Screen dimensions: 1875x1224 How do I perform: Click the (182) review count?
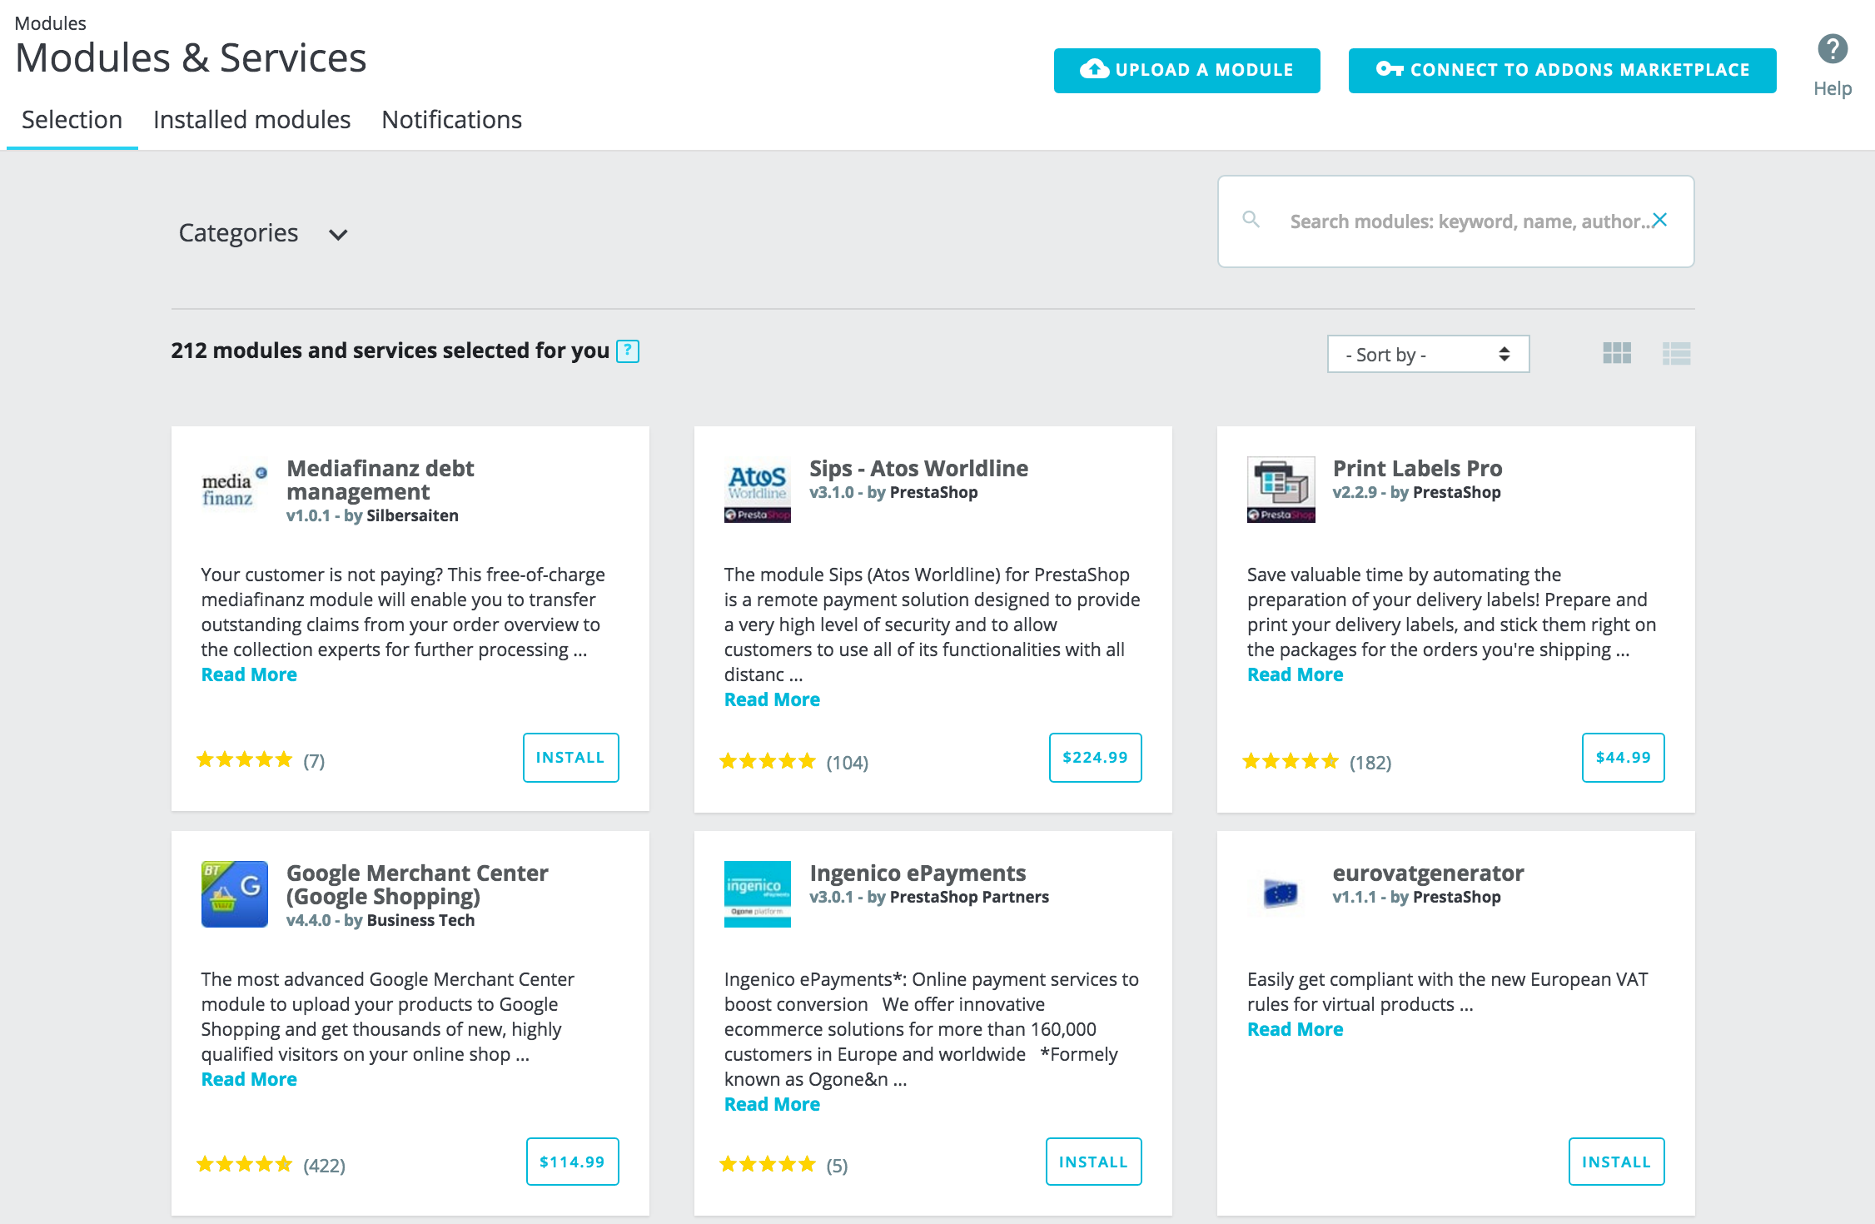[1370, 763]
